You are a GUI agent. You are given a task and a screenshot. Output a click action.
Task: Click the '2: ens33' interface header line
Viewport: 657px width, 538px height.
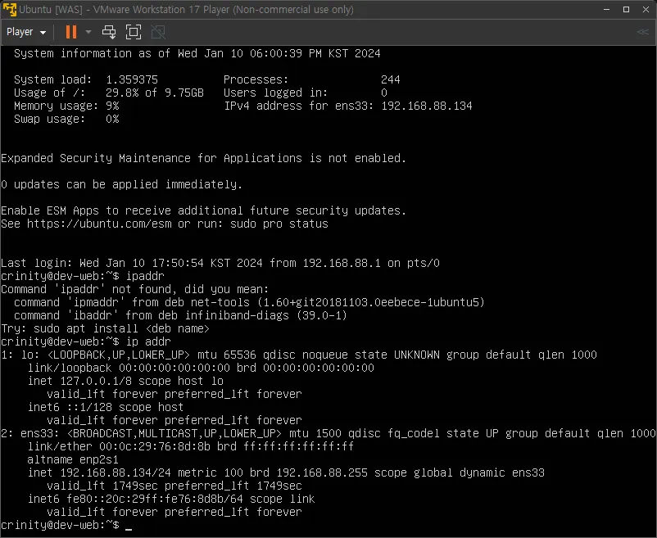(x=328, y=433)
